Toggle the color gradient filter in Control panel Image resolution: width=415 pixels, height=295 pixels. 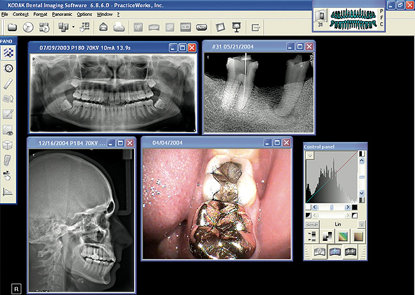tap(342, 235)
